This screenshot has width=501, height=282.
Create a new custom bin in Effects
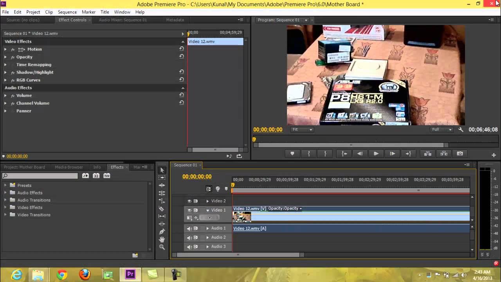pyautogui.click(x=135, y=255)
